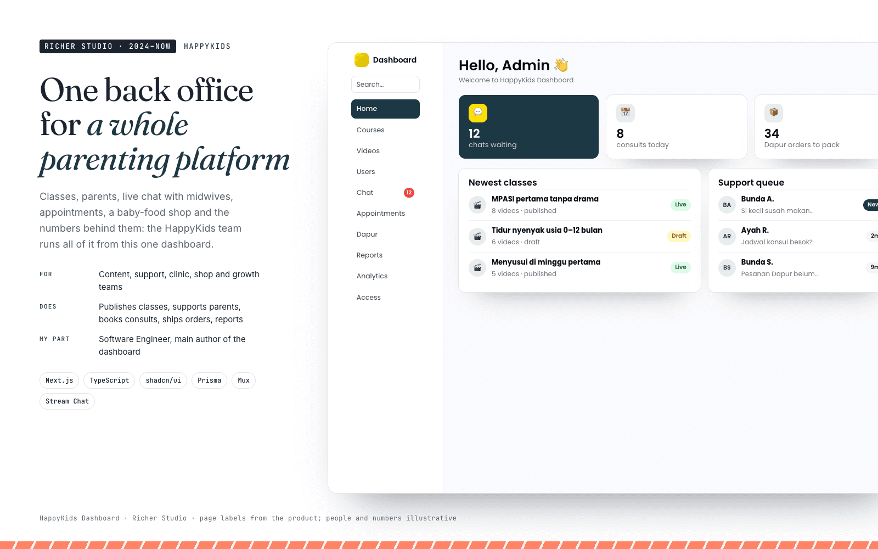Navigate to Appointments page
Screen dimensions: 878x549
[x=385, y=214]
